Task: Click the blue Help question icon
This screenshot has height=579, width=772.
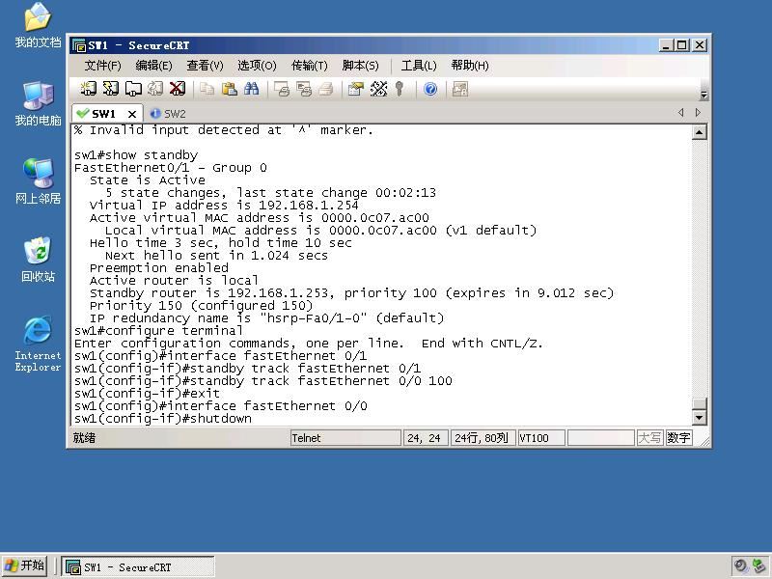Action: coord(430,89)
